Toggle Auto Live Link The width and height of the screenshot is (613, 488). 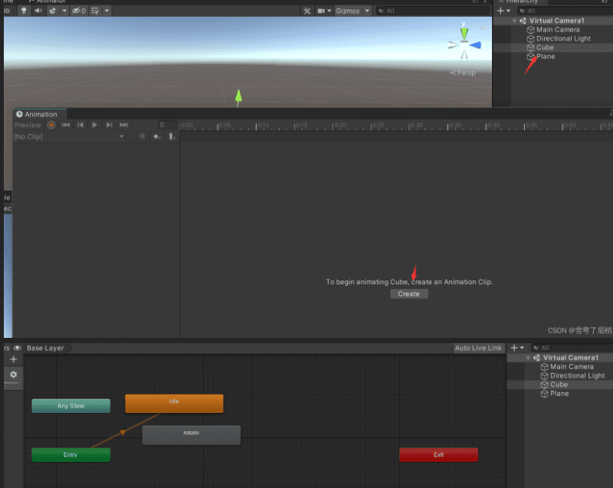[478, 348]
